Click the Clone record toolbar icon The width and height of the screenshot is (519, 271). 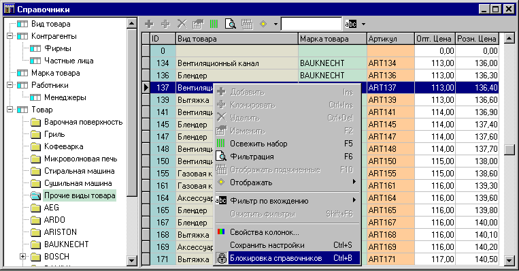[x=165, y=24]
